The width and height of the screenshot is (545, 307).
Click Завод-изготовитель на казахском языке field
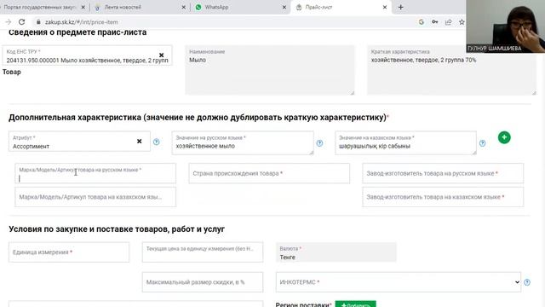click(x=443, y=197)
